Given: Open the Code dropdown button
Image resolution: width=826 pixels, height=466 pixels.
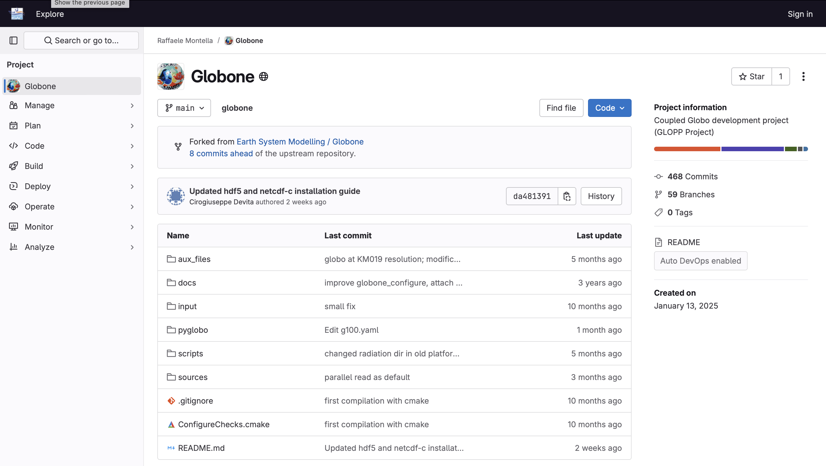Looking at the screenshot, I should [x=610, y=108].
